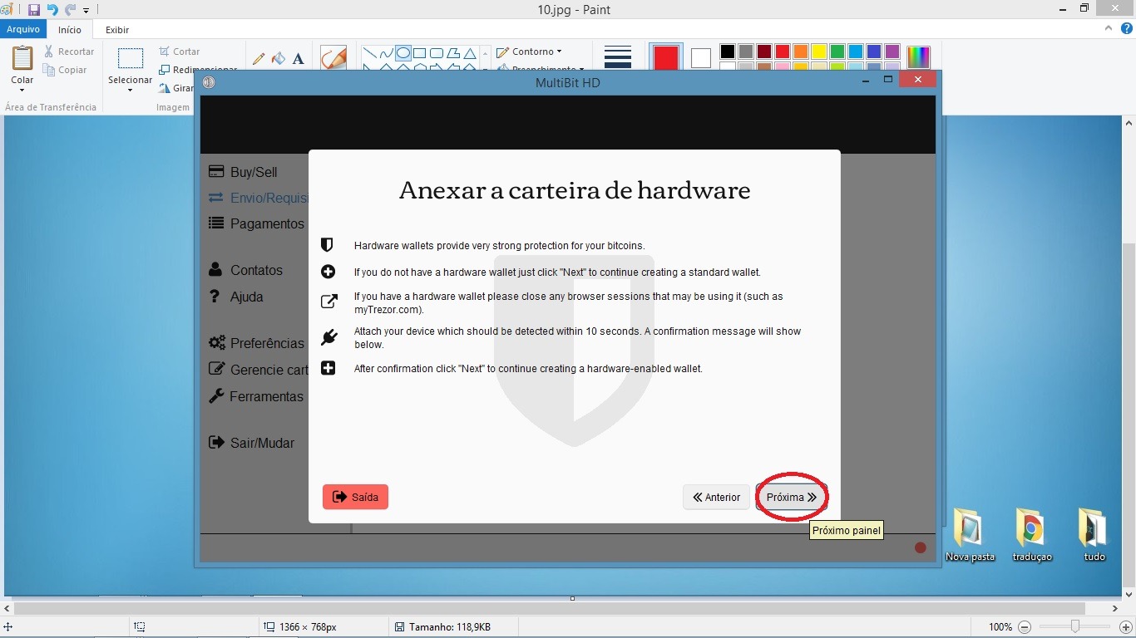
Task: Click the Edit colors rainbow icon
Action: 918,56
